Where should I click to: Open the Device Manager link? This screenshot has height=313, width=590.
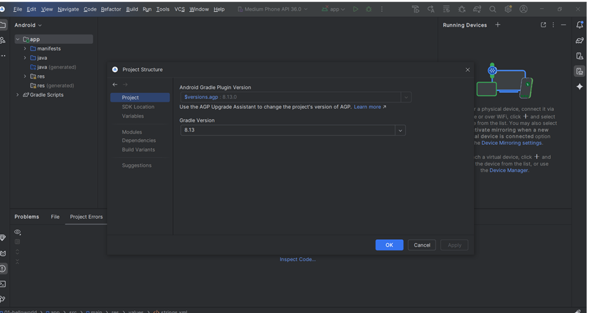pyautogui.click(x=509, y=170)
